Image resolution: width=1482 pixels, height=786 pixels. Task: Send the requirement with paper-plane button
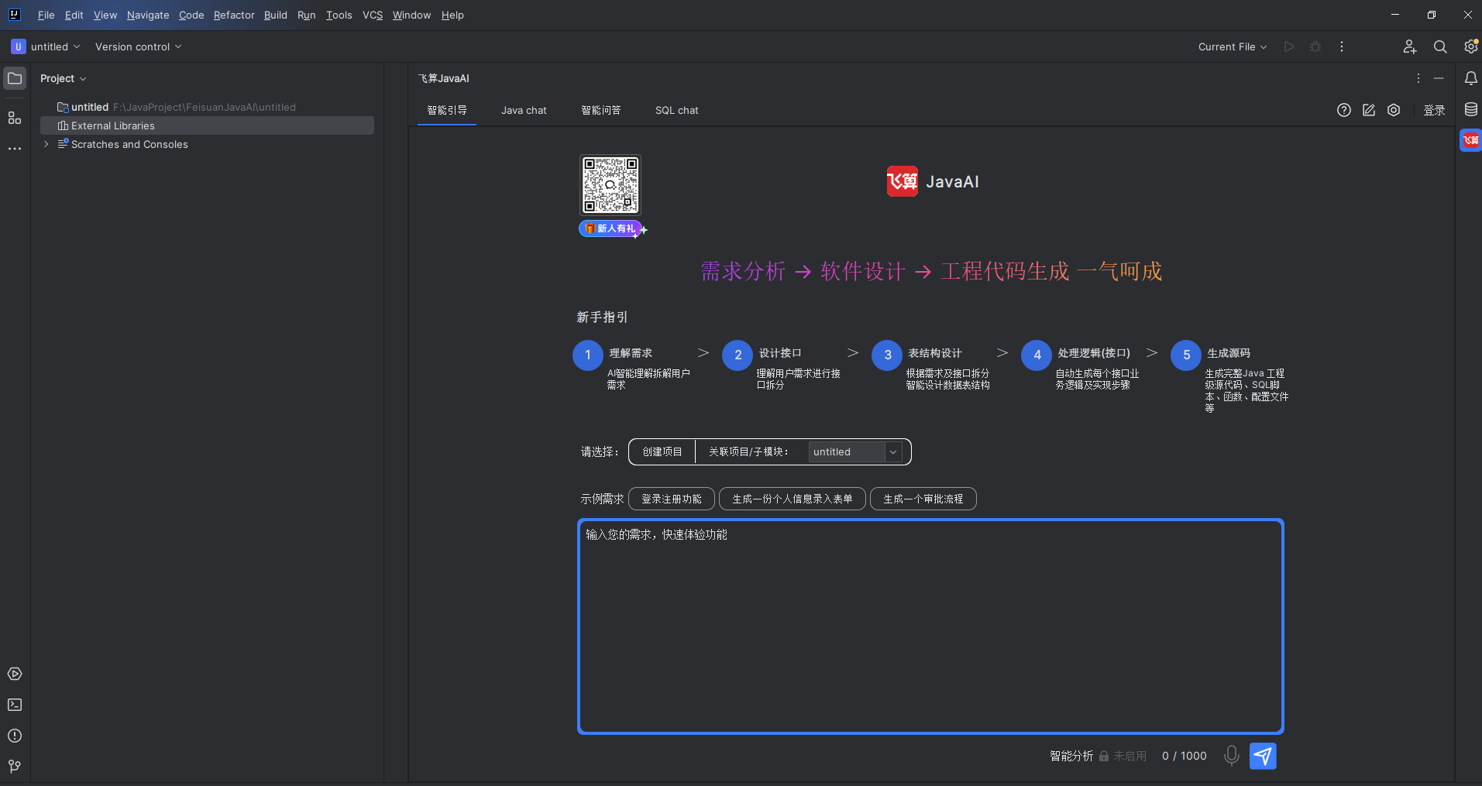pyautogui.click(x=1263, y=756)
